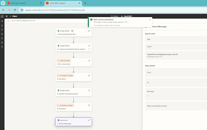This screenshot has width=207, height=130.
Task: Edit step 3 Run Javascript pencil icon
Action: click(x=89, y=61)
